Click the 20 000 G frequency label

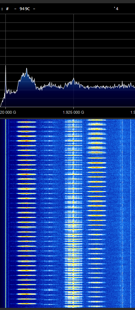pyautogui.click(x=8, y=112)
